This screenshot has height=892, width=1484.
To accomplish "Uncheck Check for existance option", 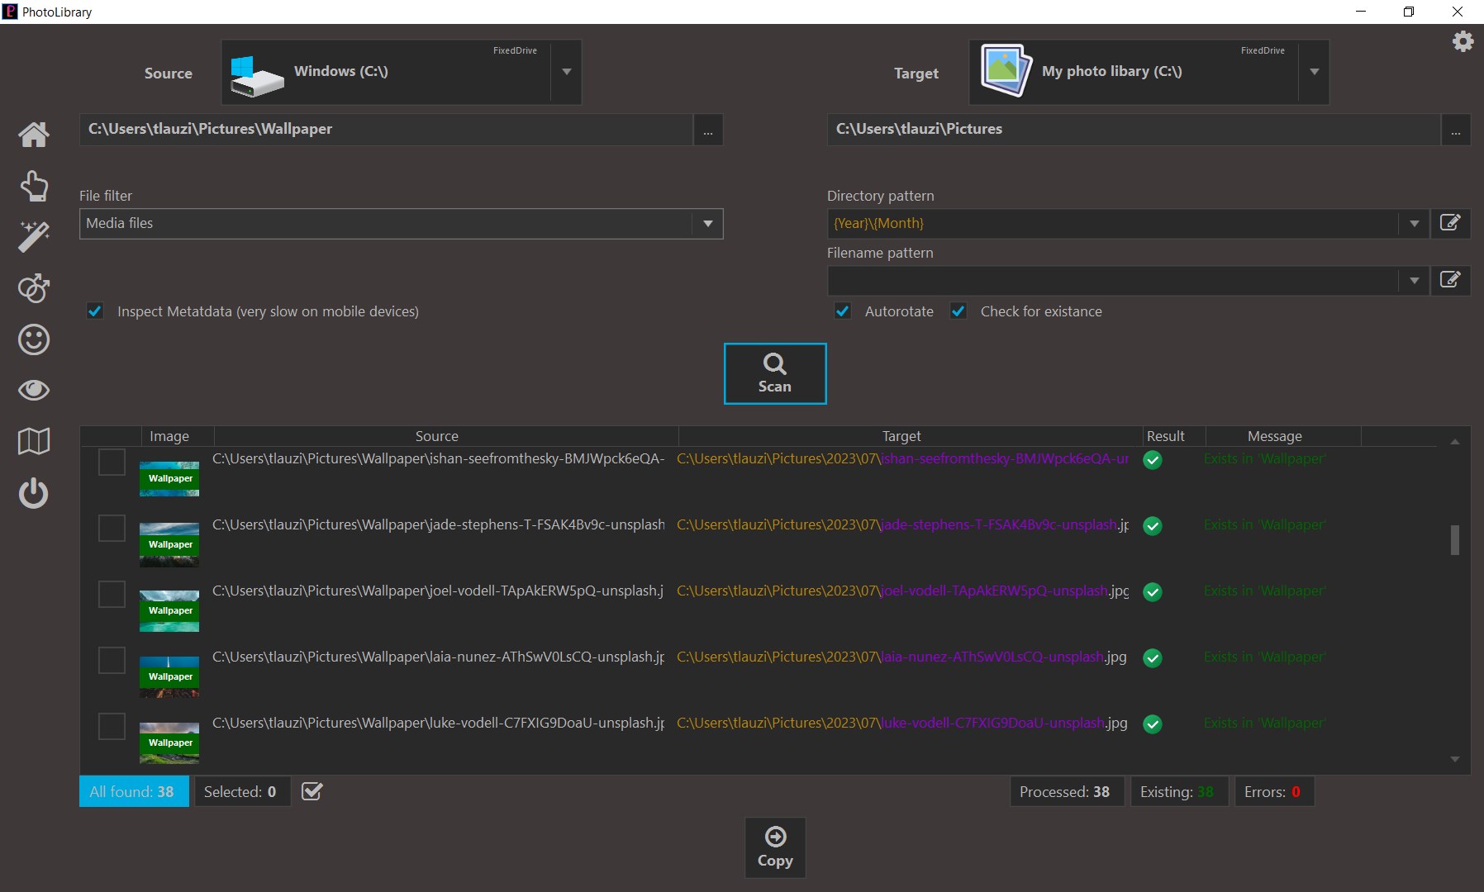I will pos(958,311).
